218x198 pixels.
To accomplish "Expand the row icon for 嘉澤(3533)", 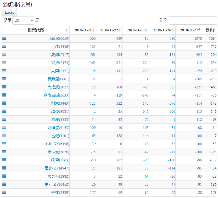I will click(x=4, y=119).
